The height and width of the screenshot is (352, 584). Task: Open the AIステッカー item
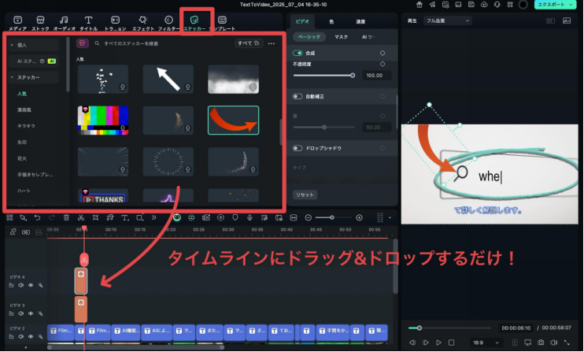coord(34,61)
